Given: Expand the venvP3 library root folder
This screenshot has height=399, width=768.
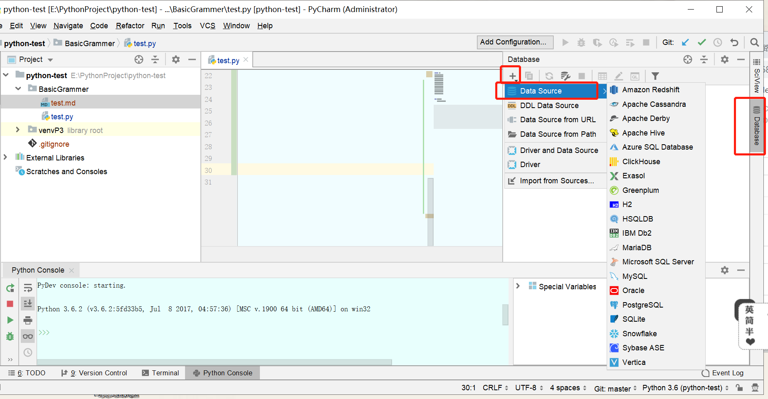Looking at the screenshot, I should pos(17,130).
